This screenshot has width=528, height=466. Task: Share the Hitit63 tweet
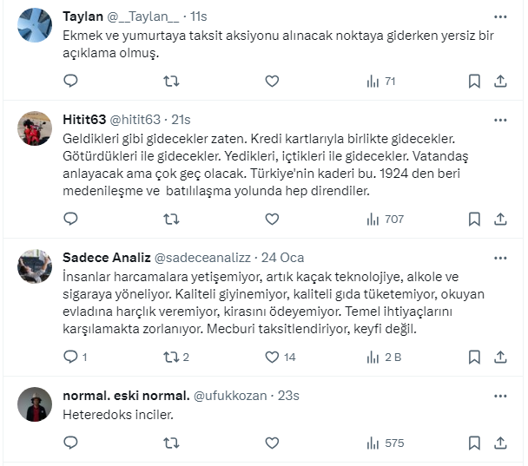point(500,220)
